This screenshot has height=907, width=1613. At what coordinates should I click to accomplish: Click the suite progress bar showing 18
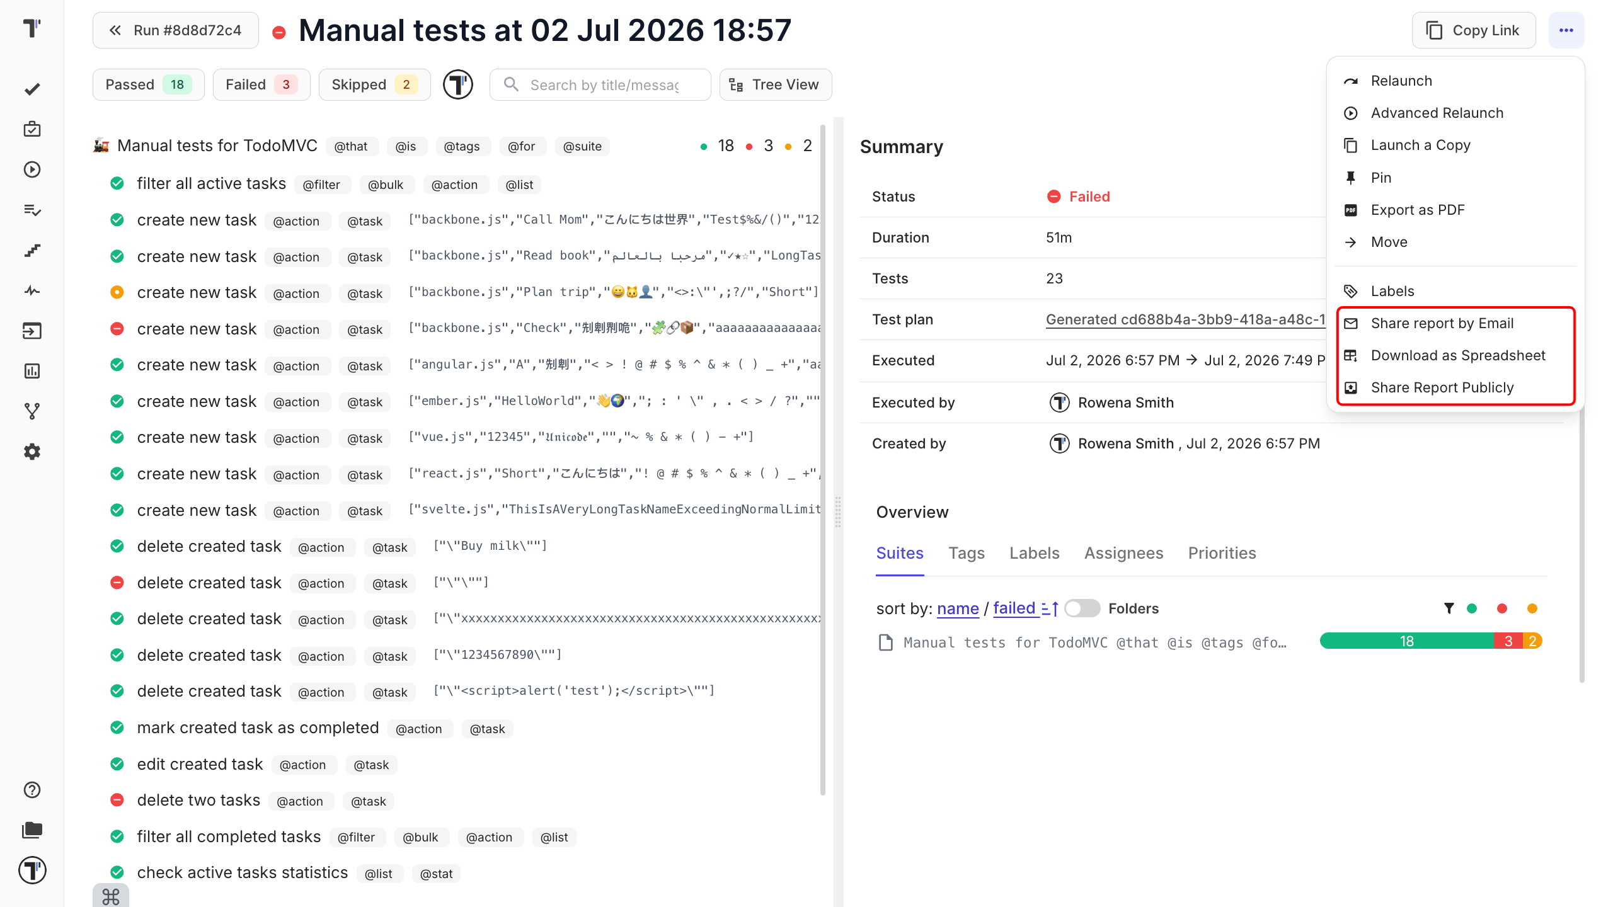(1406, 641)
